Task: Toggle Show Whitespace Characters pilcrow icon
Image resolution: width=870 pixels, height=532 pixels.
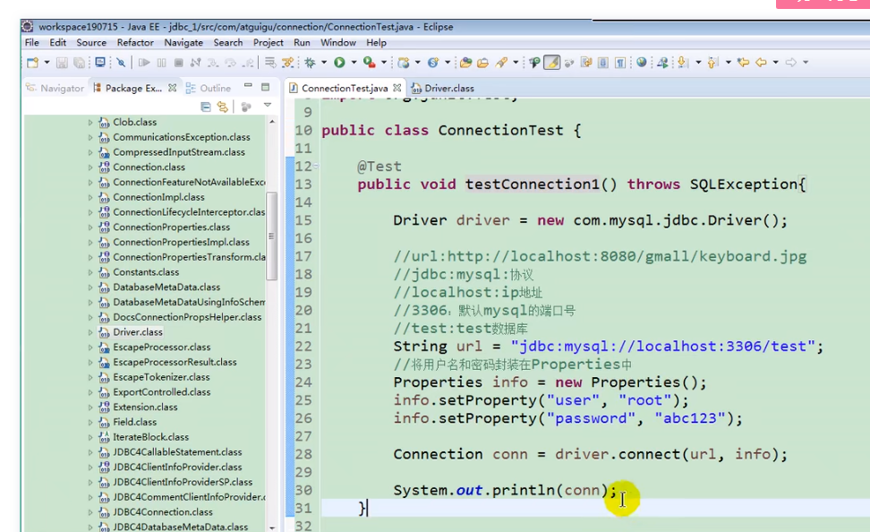Action: pos(620,63)
